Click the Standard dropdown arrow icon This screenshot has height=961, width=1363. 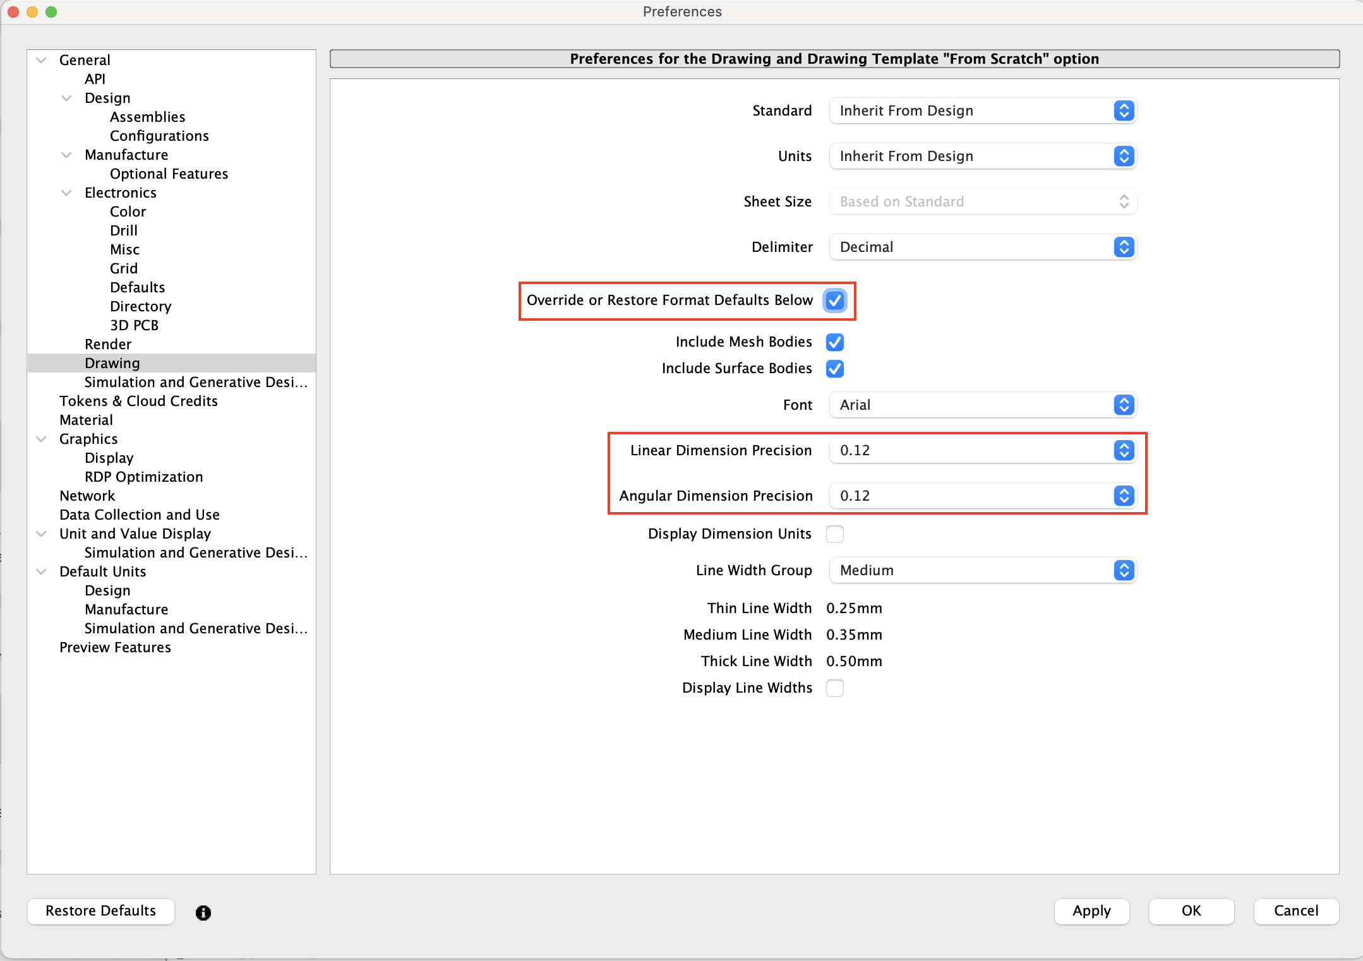pos(1124,111)
